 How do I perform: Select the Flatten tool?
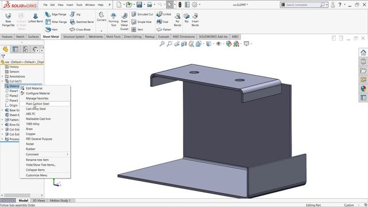(x=164, y=29)
